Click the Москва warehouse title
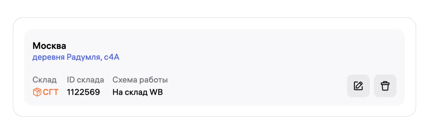The image size is (429, 134). [x=49, y=46]
